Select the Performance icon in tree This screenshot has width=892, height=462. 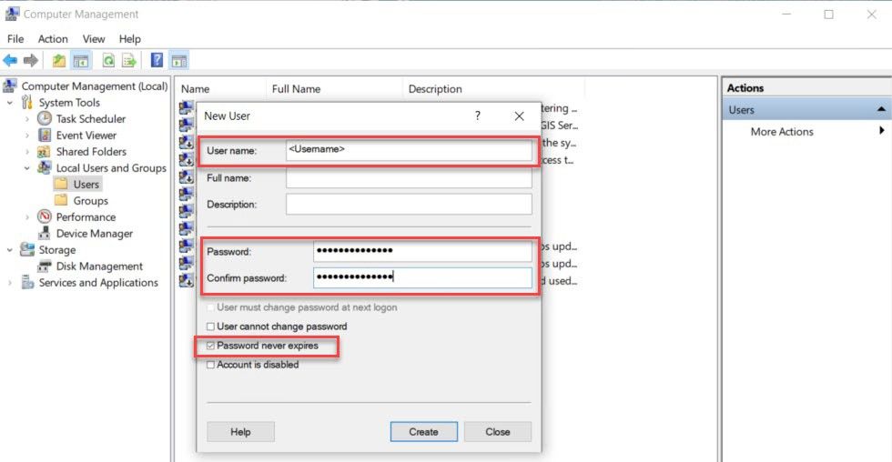point(45,216)
